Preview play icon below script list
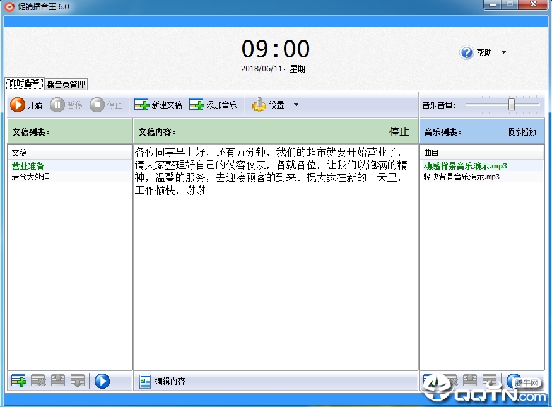 102,381
